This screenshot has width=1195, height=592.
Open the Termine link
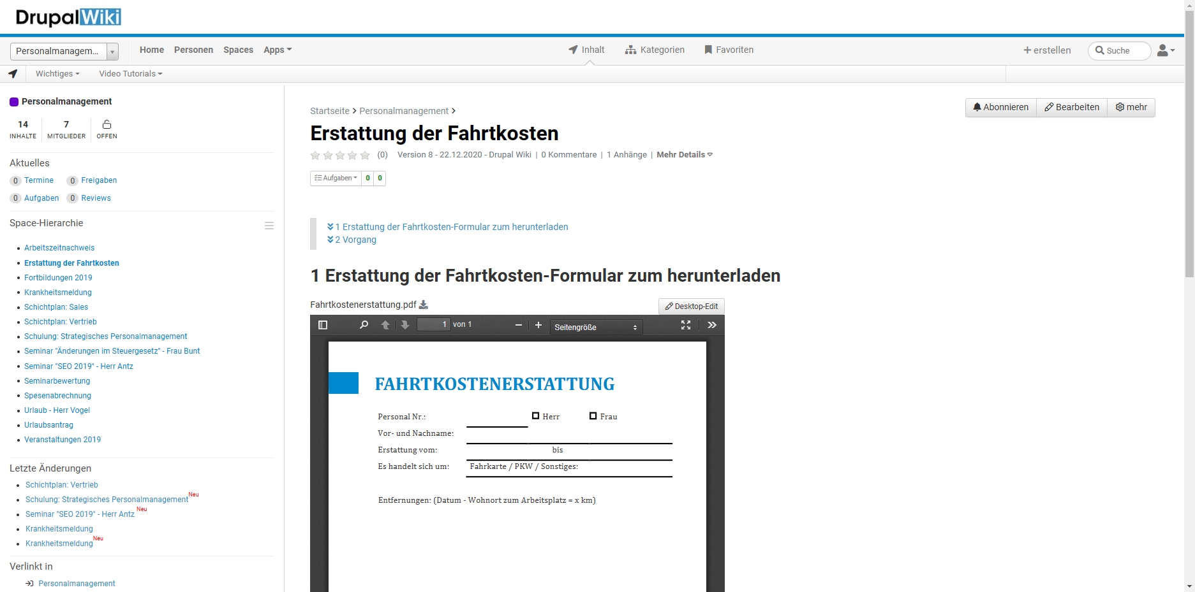coord(39,180)
